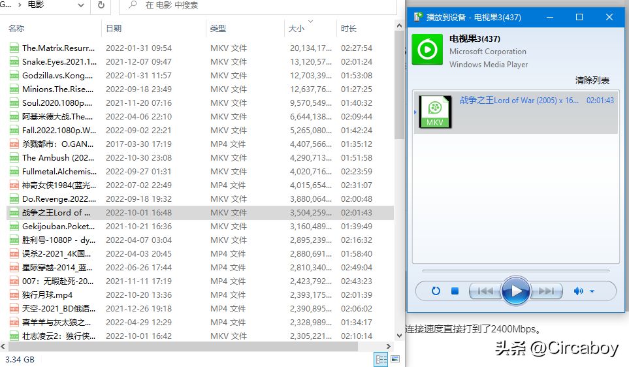Click the 大小 column sort chevron
The image size is (629, 367).
point(310,22)
